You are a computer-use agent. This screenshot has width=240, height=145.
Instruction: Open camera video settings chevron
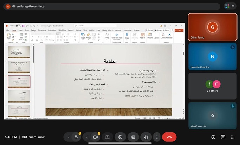pos(87,137)
